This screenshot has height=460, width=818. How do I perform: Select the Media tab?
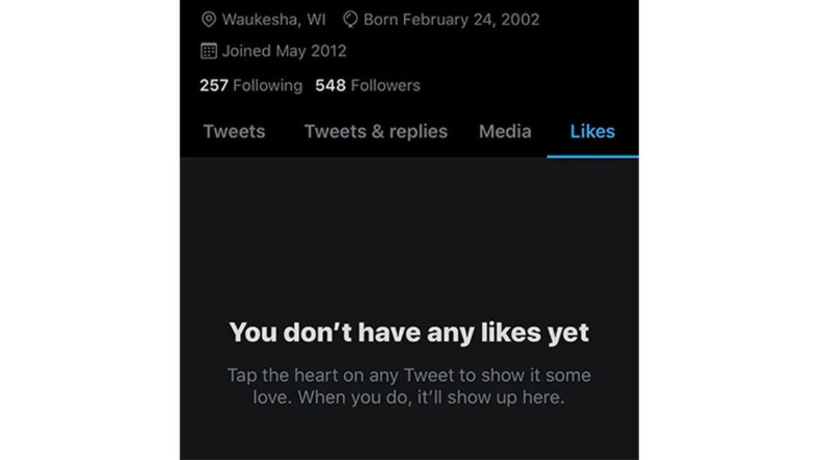pyautogui.click(x=504, y=132)
